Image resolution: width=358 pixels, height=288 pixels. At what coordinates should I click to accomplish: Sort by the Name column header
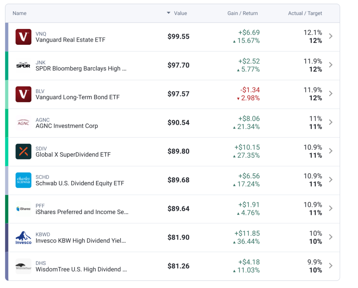coord(20,13)
